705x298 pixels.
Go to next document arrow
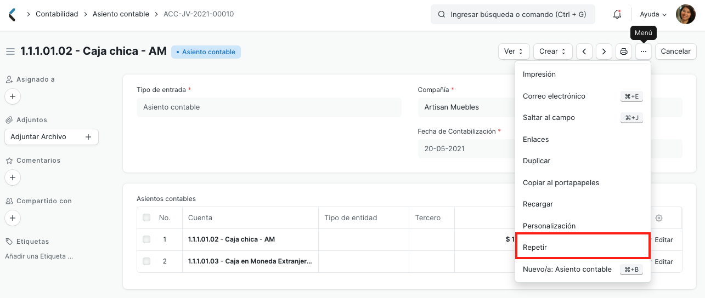click(604, 51)
